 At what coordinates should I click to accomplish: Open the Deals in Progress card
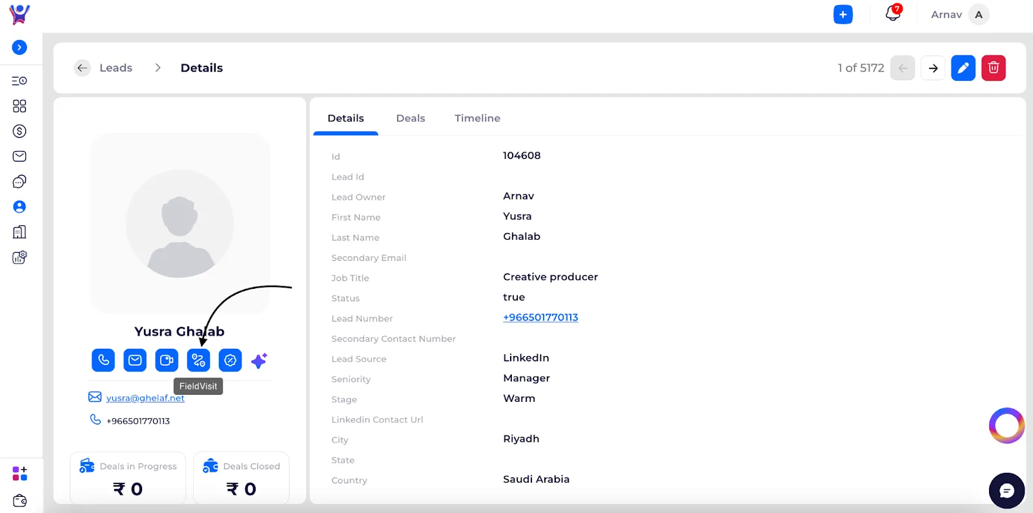point(128,477)
